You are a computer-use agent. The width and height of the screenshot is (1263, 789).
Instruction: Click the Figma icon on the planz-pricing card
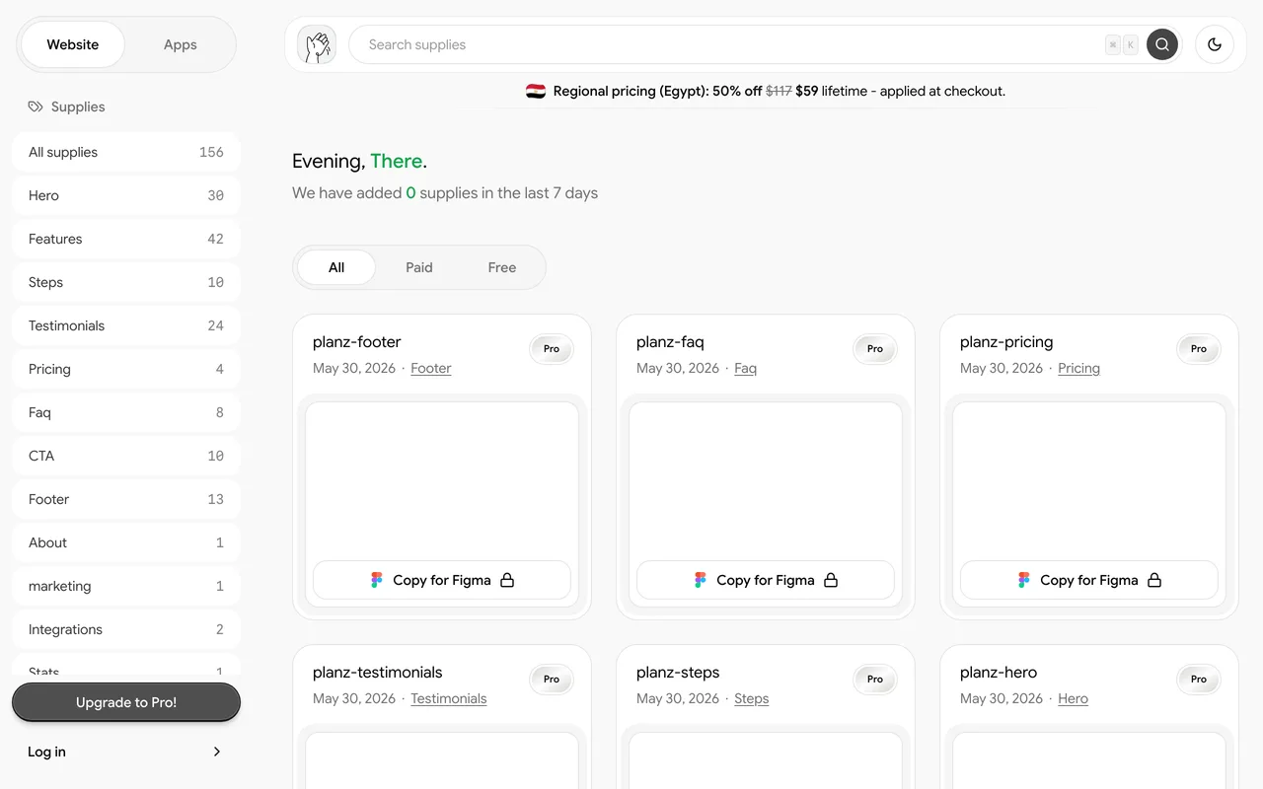[x=1023, y=580]
